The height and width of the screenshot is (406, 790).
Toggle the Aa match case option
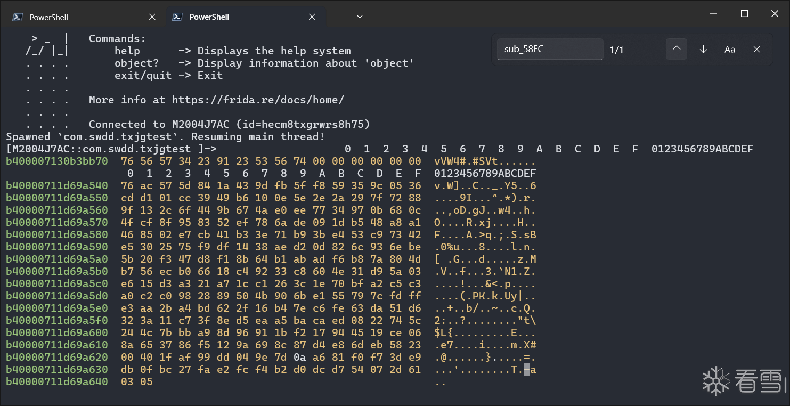(730, 50)
